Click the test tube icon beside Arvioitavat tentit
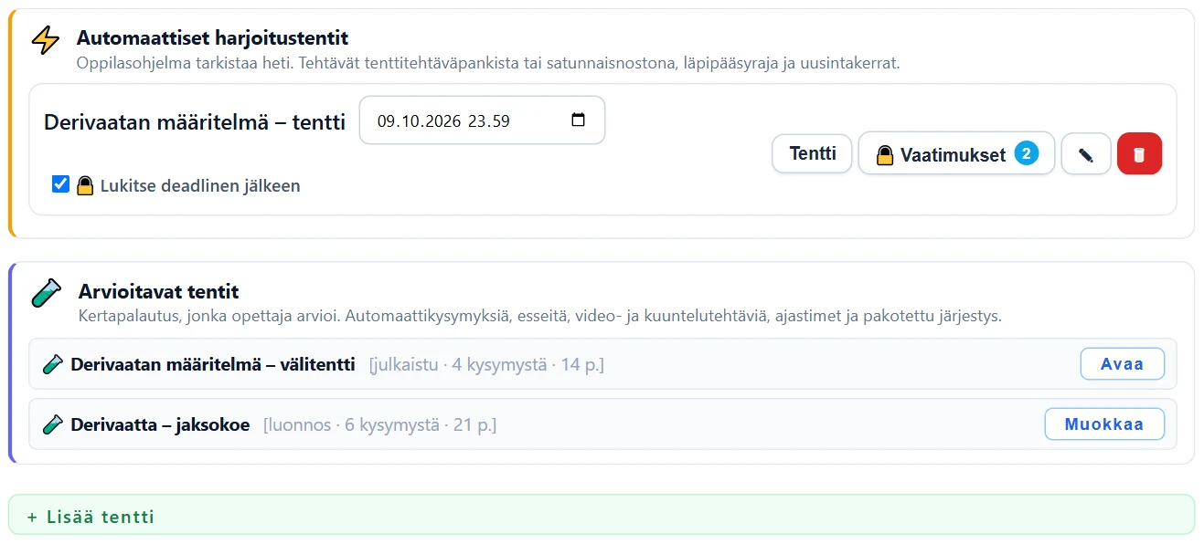The height and width of the screenshot is (544, 1204). tap(46, 293)
